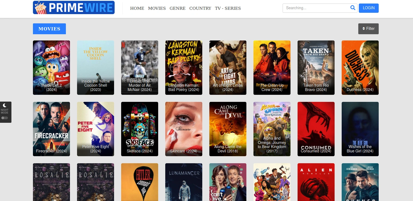This screenshot has height=201, width=413.
Task: Click the Alien Romulus poster
Action: click(x=316, y=182)
